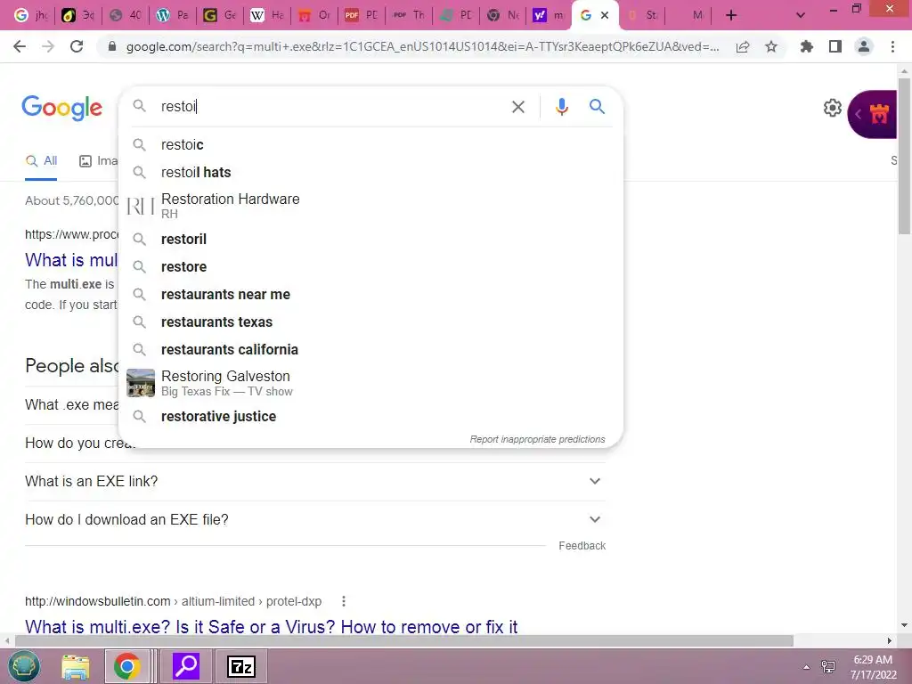The width and height of the screenshot is (912, 684).
Task: Click Report inappropriate predictions
Action: tap(537, 439)
